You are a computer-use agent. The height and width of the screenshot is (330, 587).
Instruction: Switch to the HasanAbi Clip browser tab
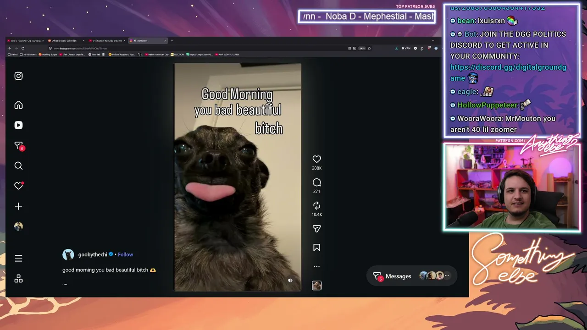coord(27,41)
